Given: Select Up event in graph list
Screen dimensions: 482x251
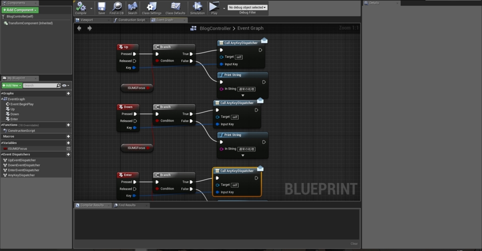Looking at the screenshot, I should click(12, 109).
